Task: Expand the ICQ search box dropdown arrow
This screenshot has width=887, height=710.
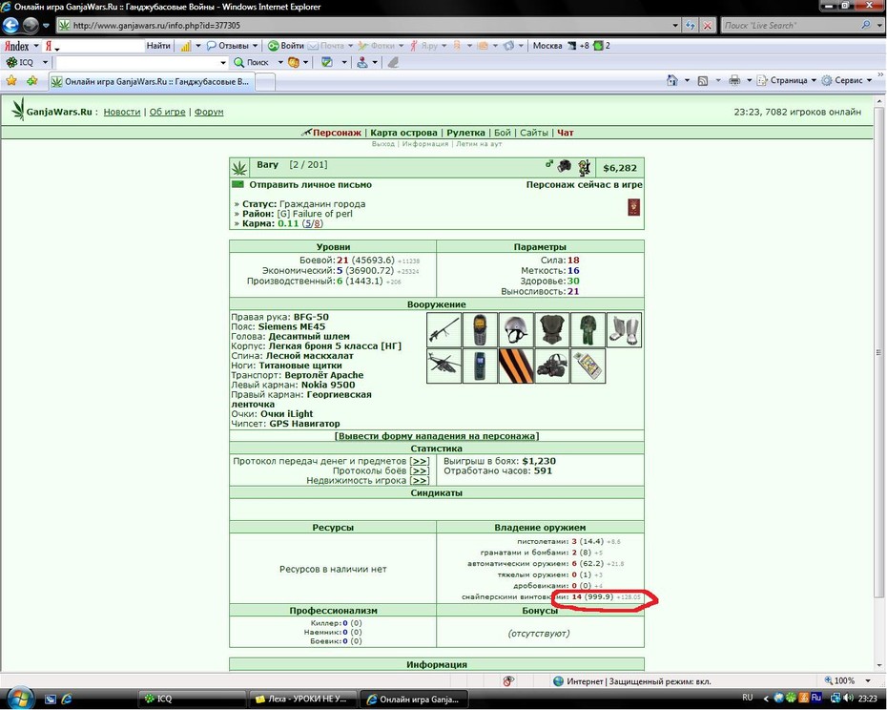Action: click(223, 62)
